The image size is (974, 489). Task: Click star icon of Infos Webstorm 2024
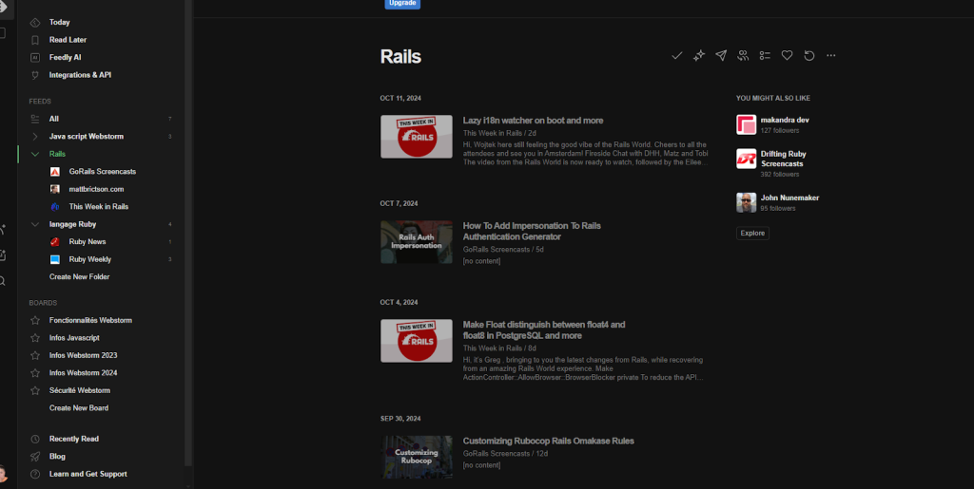(x=35, y=373)
